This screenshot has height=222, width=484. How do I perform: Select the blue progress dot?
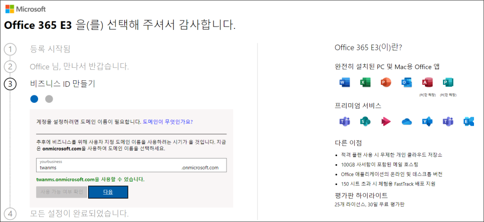pos(34,99)
